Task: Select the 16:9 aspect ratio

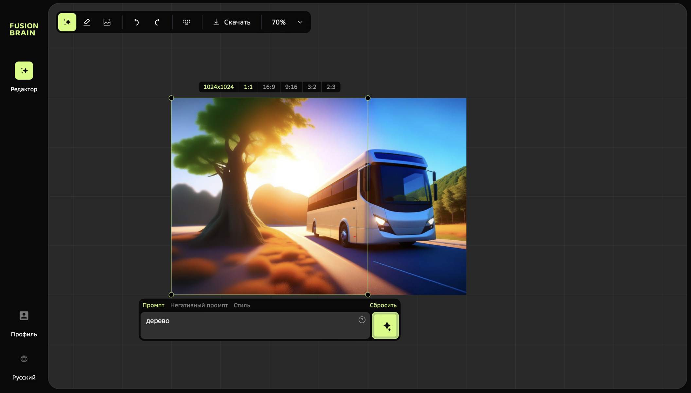Action: pos(269,87)
